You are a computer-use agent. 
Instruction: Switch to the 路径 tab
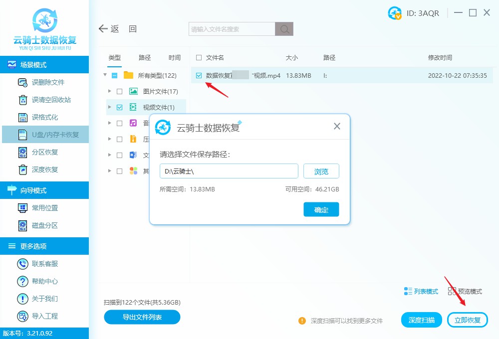pyautogui.click(x=145, y=58)
